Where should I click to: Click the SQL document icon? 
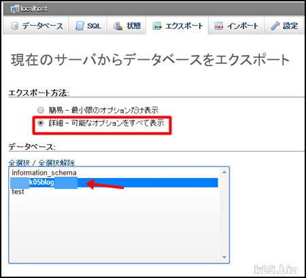click(80, 26)
